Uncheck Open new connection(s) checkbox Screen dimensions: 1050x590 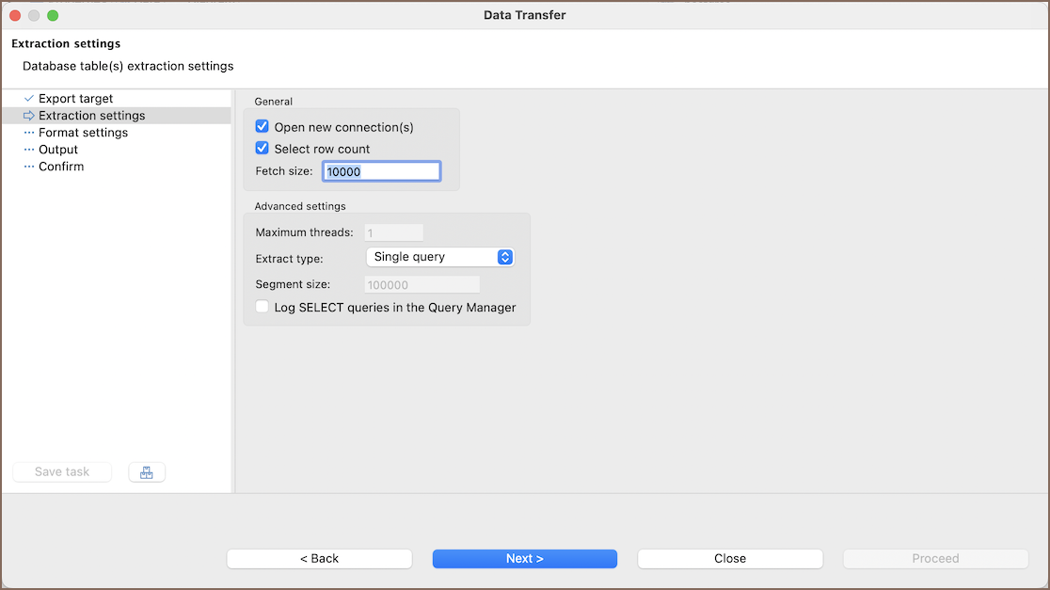pyautogui.click(x=262, y=127)
